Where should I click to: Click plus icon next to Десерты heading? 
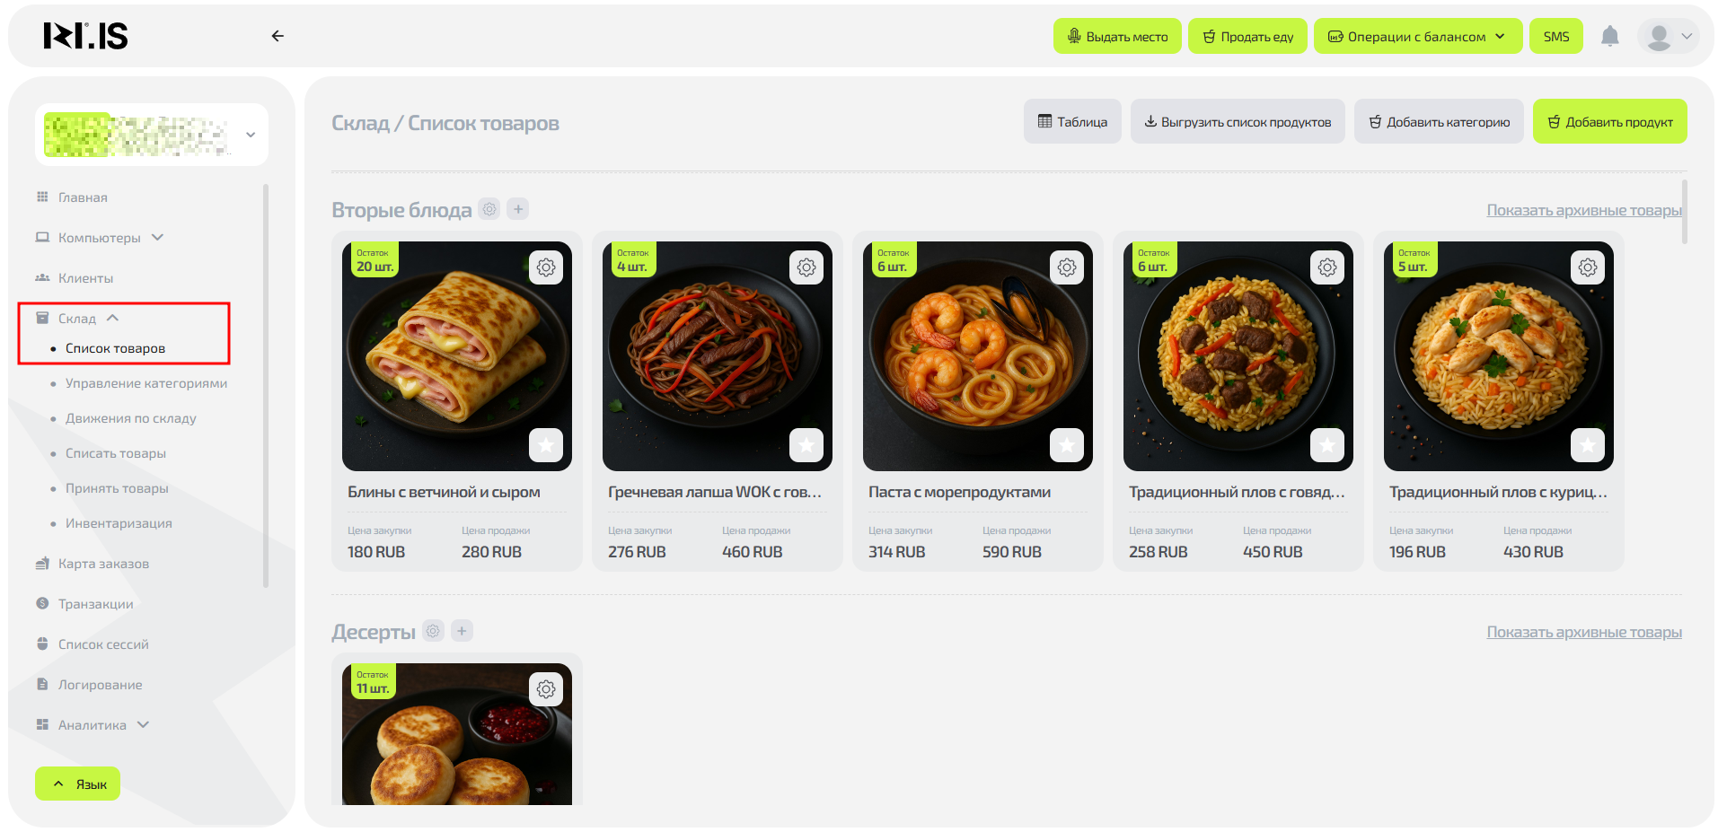pos(462,631)
